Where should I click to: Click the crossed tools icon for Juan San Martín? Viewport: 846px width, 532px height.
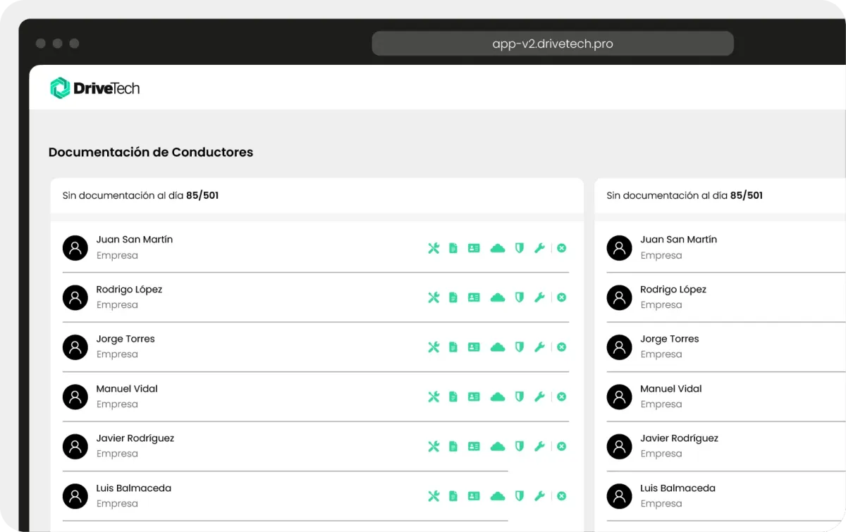click(434, 248)
